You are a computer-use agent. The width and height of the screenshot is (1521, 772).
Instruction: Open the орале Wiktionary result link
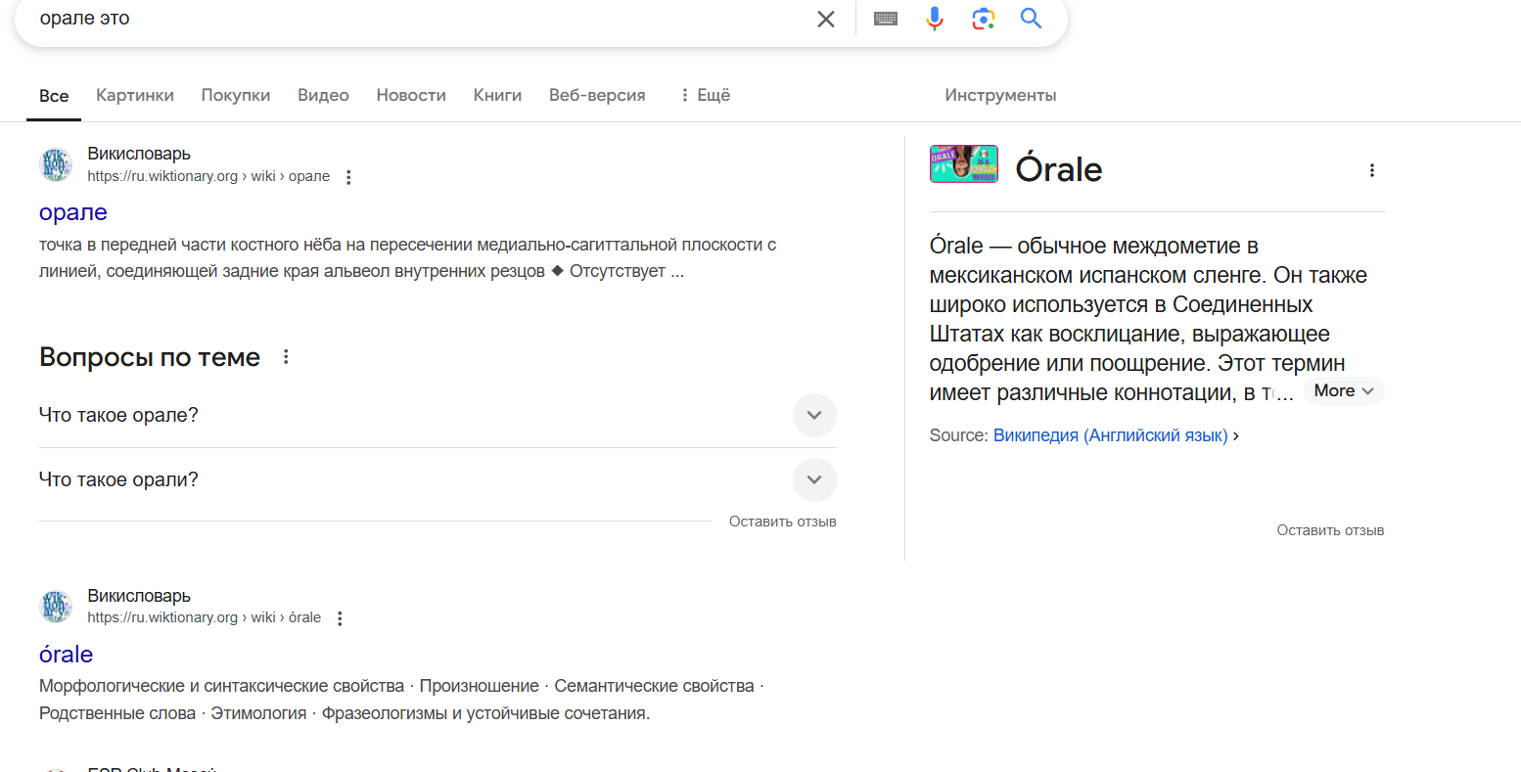tap(73, 212)
